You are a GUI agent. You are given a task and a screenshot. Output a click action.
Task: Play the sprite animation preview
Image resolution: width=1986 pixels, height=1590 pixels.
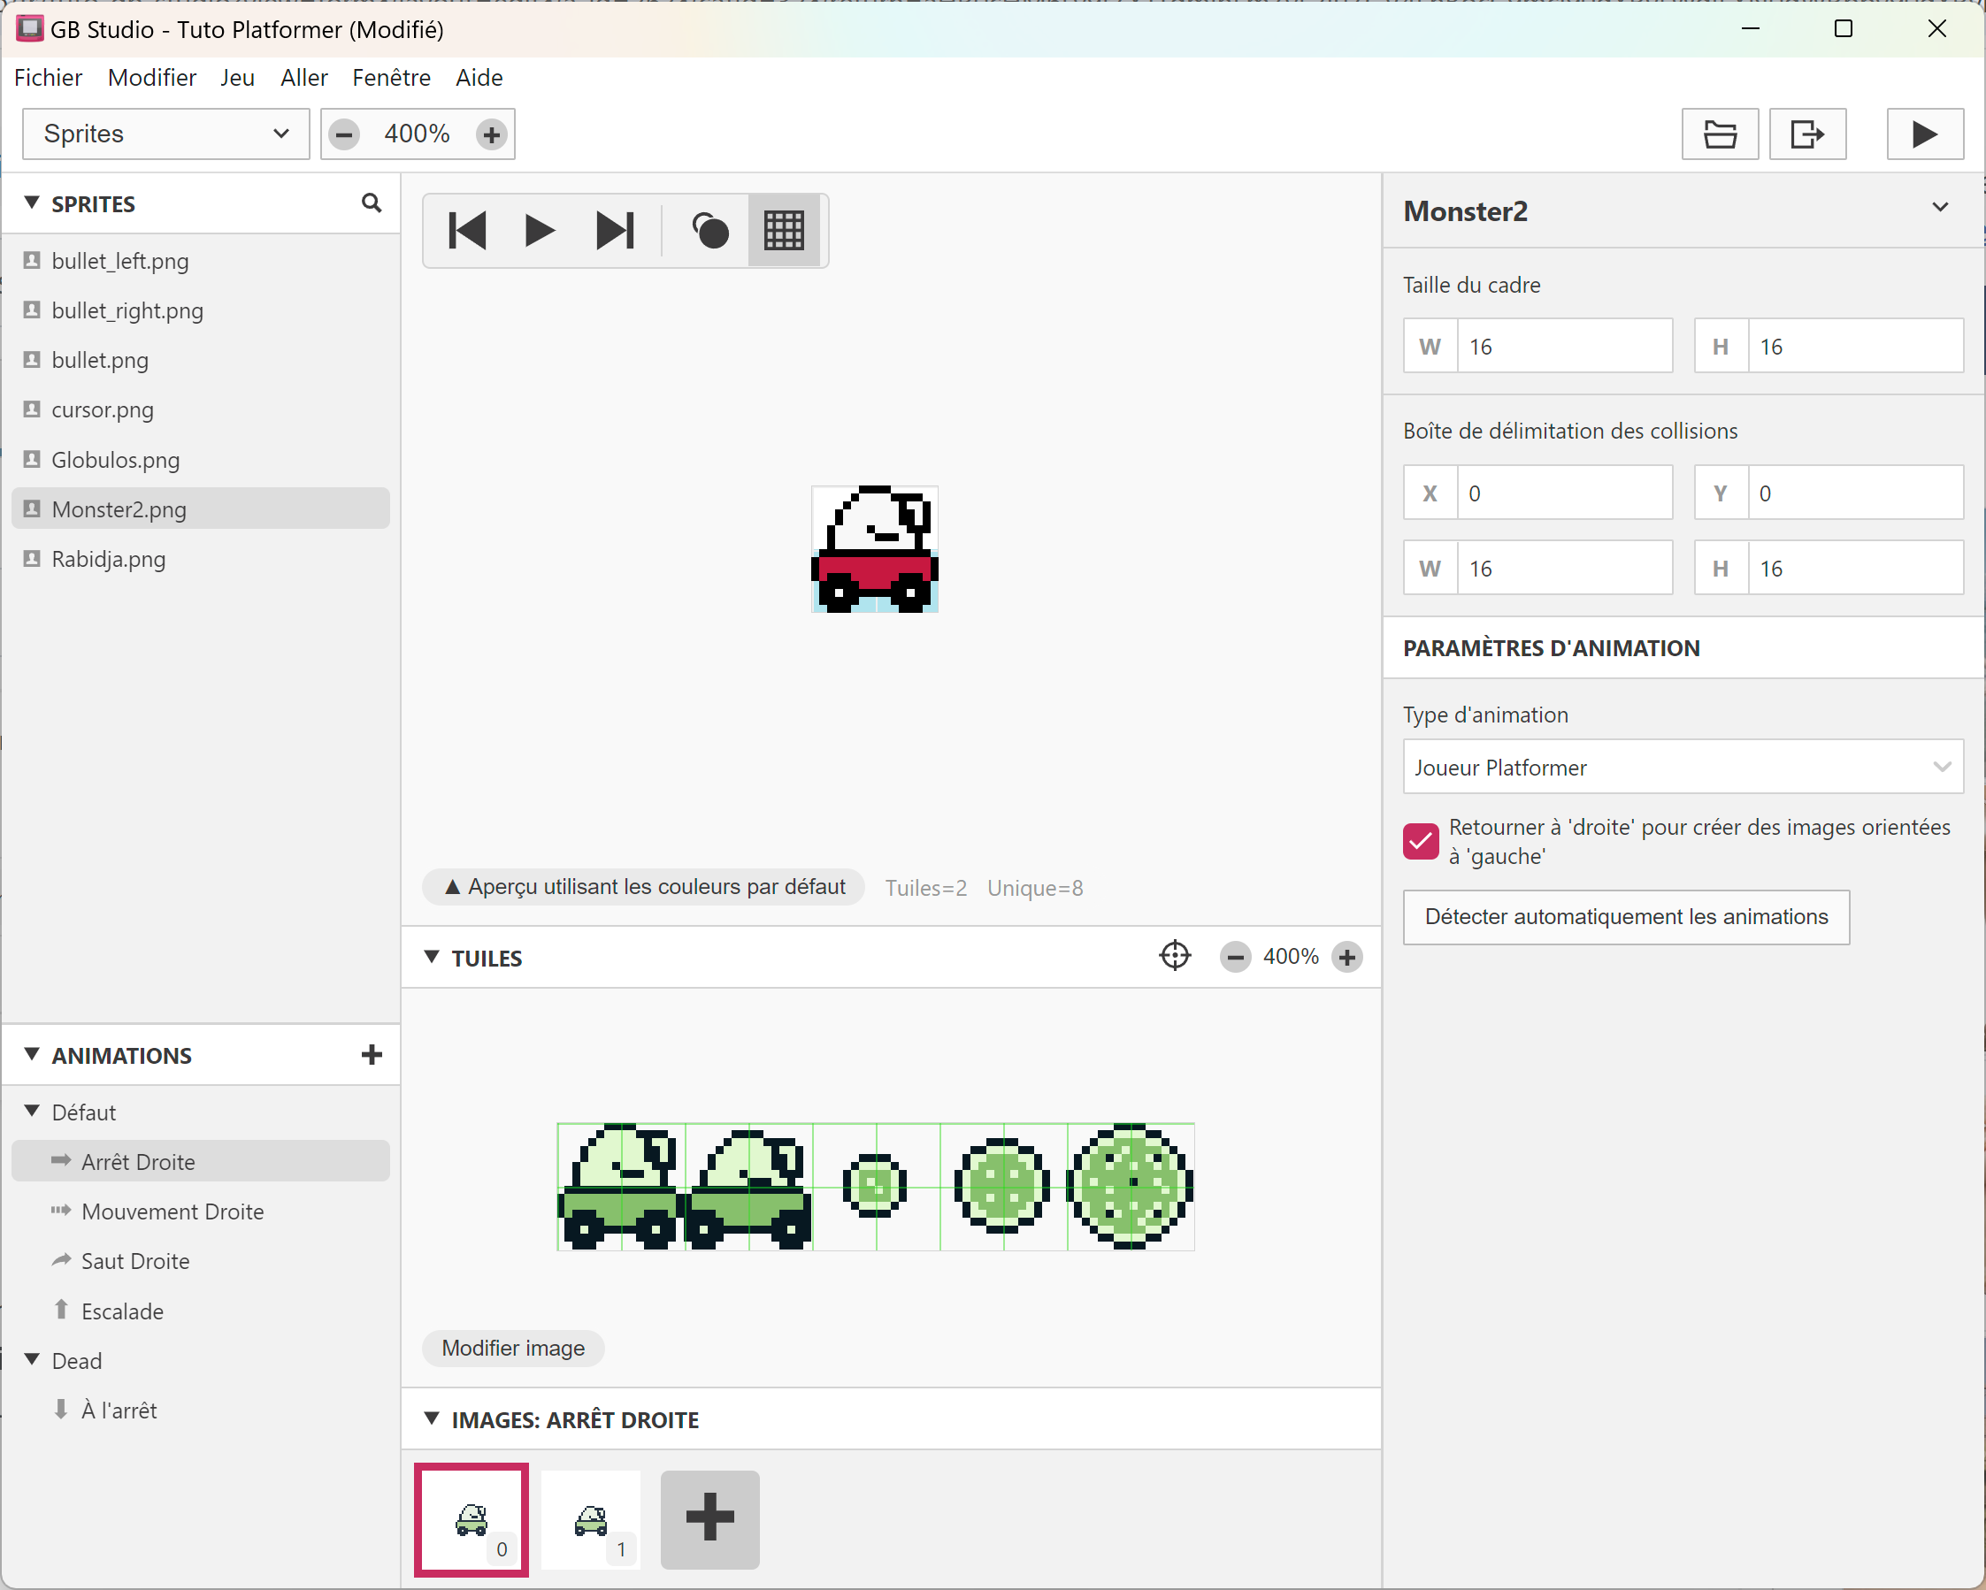click(x=540, y=230)
